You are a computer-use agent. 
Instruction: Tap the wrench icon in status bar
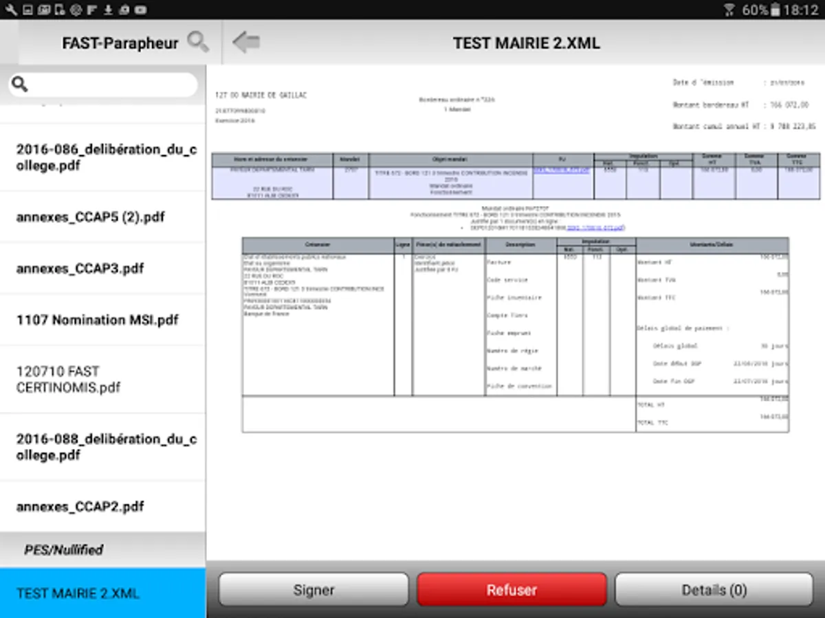pyautogui.click(x=10, y=10)
